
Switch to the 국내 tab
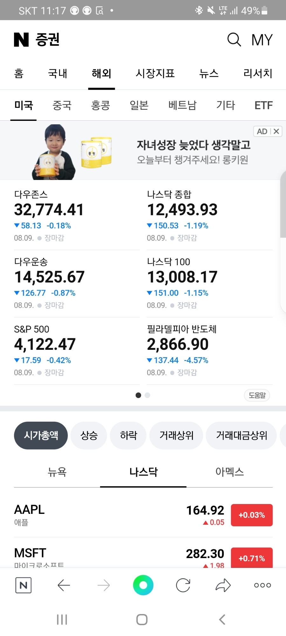pos(58,73)
